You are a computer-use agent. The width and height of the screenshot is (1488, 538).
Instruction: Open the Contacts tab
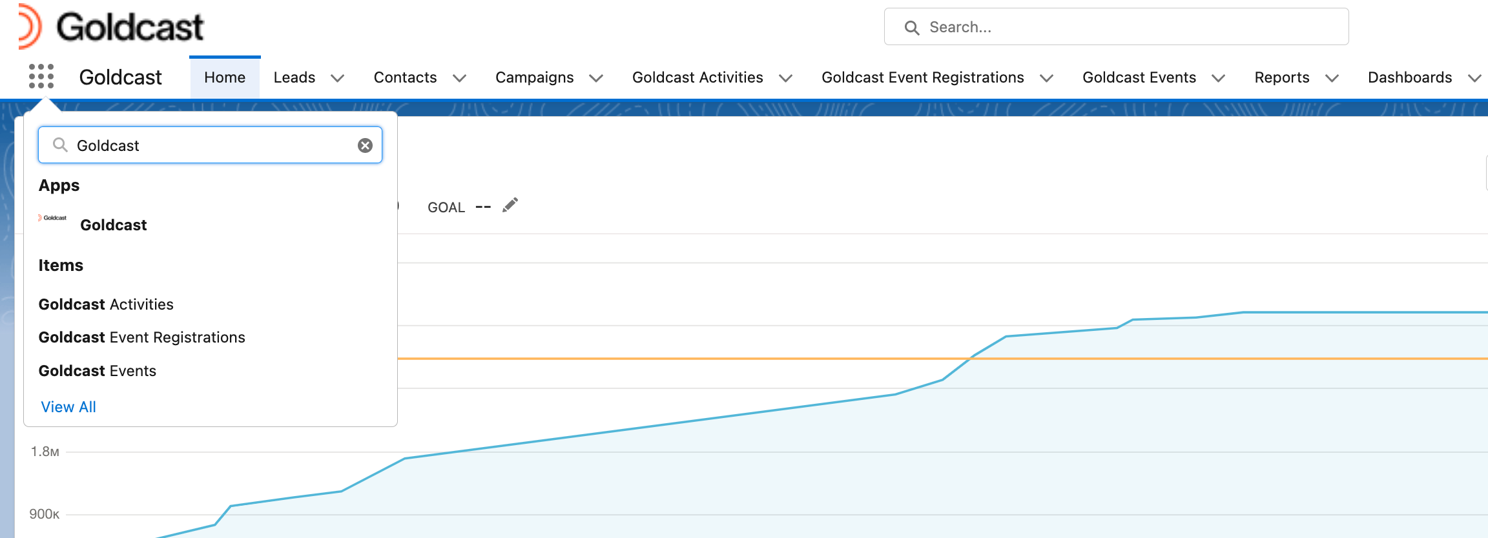click(x=405, y=77)
